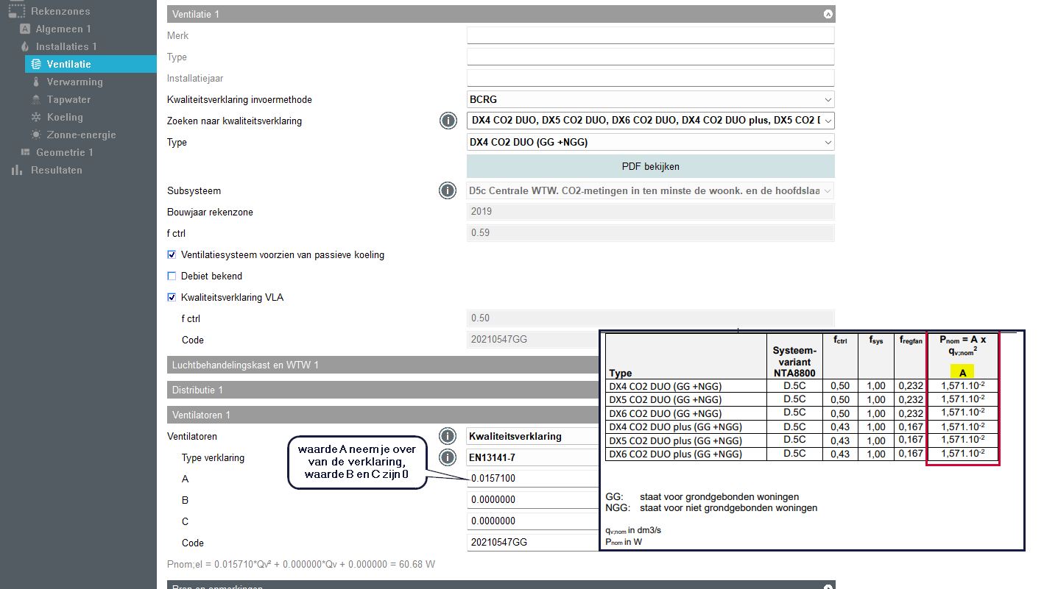Viewport: 1044px width, 589px height.
Task: Uncheck Kwaliteitsverklaring VLA checkbox
Action: point(172,298)
